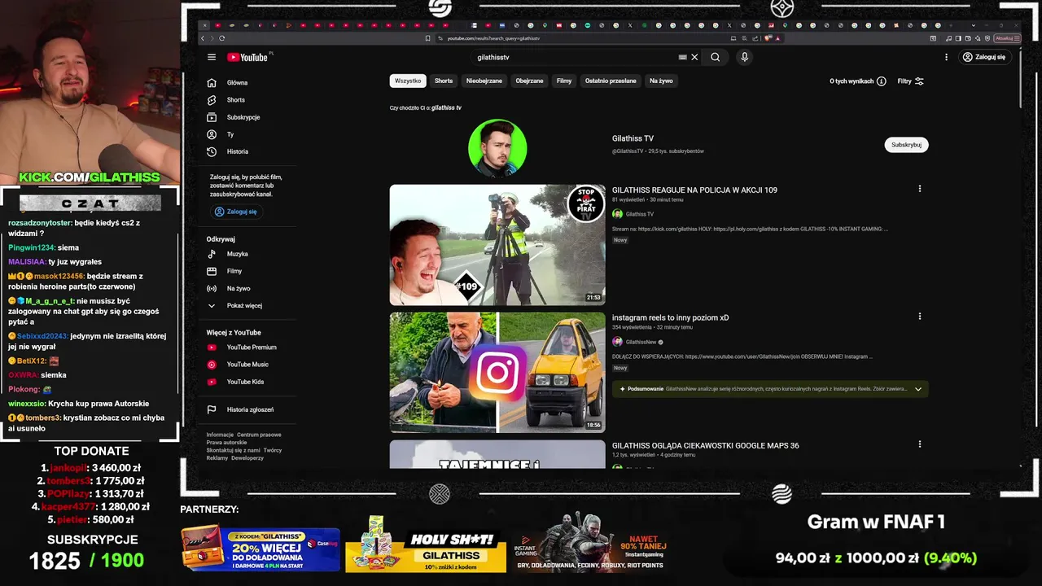The width and height of the screenshot is (1042, 586).
Task: Open YouTube Music link
Action: click(246, 364)
